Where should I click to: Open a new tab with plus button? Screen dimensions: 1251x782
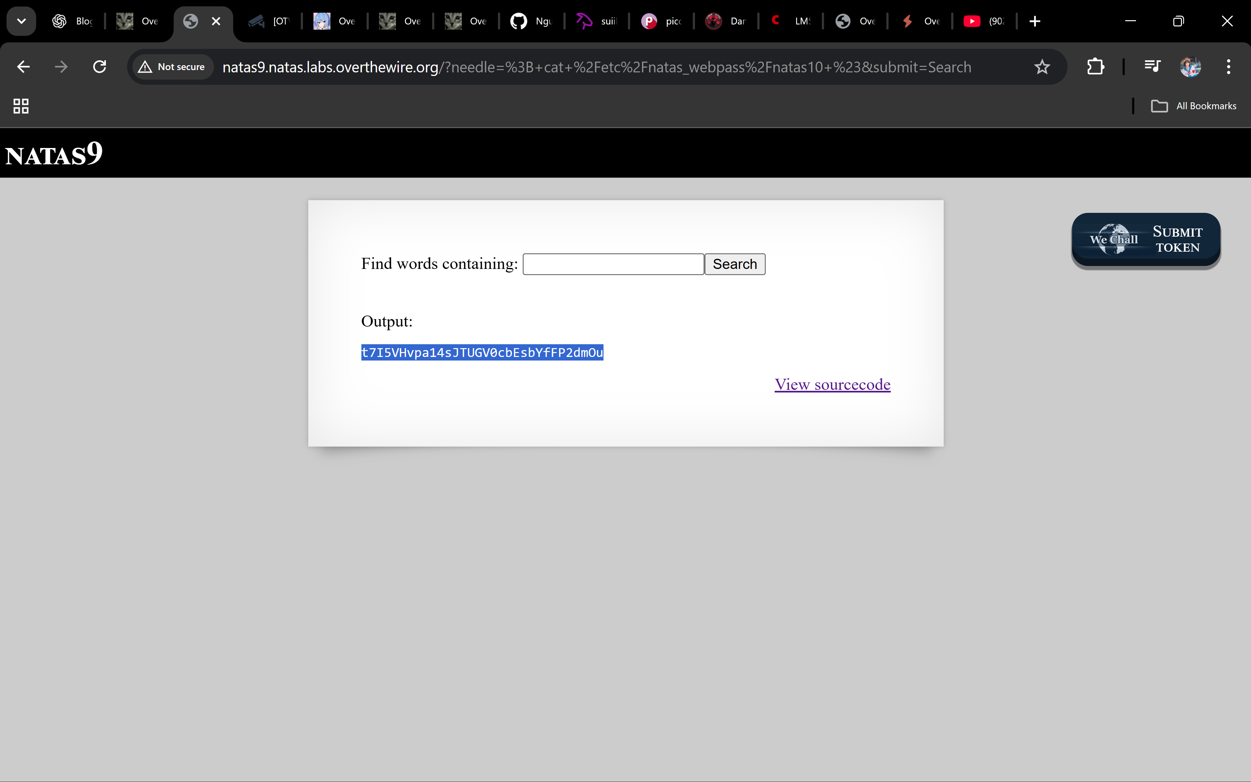[1035, 21]
